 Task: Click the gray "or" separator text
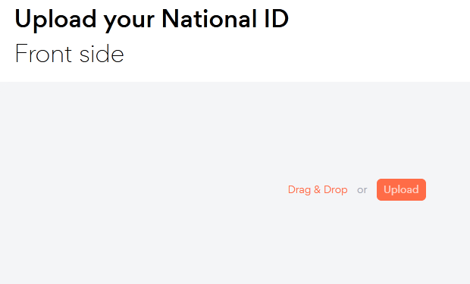click(362, 190)
